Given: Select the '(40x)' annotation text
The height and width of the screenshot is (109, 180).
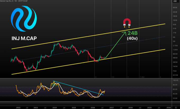Looking at the screenshot, I should point(132,38).
